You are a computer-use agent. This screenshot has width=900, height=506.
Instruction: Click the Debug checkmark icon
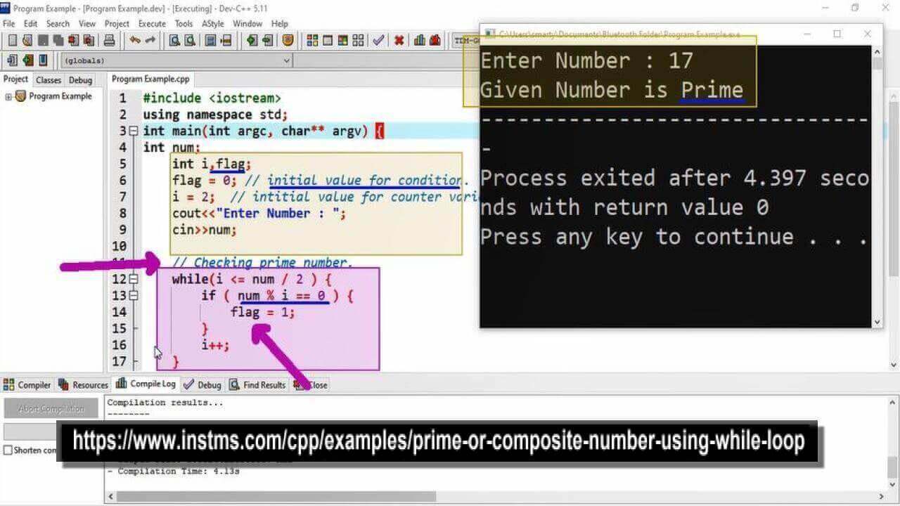(378, 40)
